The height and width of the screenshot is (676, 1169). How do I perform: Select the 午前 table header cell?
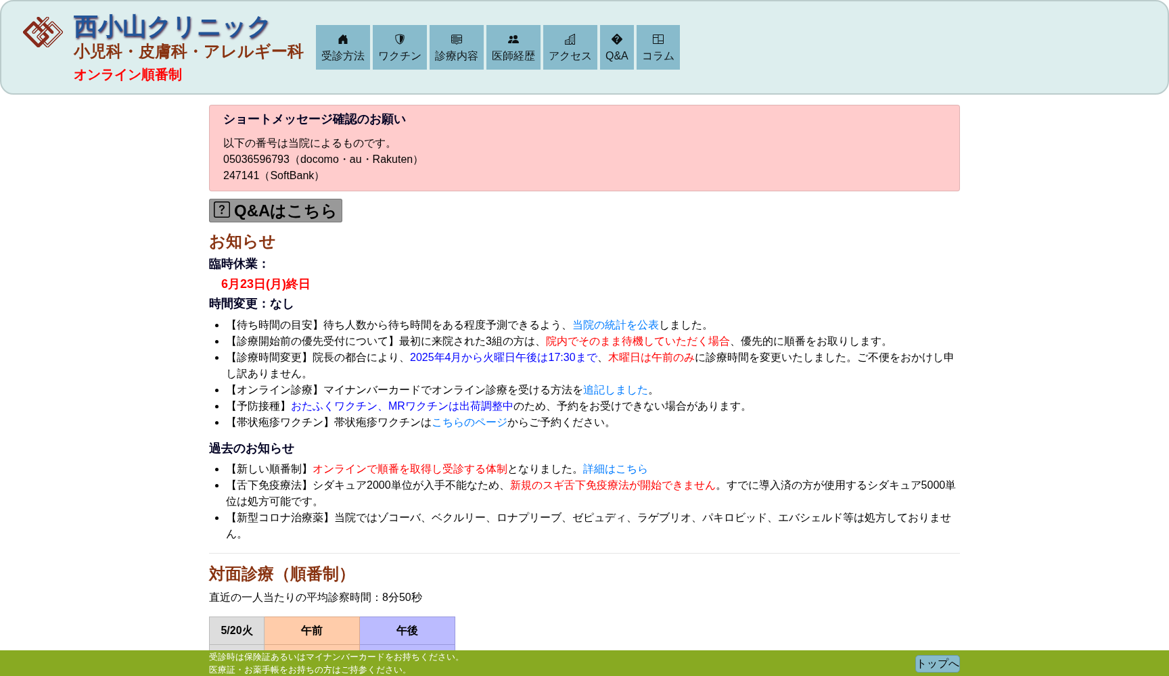click(x=312, y=631)
